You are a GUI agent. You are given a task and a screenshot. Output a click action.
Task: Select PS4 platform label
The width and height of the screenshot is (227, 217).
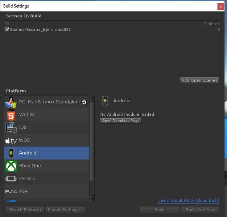tap(24, 191)
